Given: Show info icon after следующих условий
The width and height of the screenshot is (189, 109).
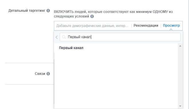Looking at the screenshot, I should (92, 16).
